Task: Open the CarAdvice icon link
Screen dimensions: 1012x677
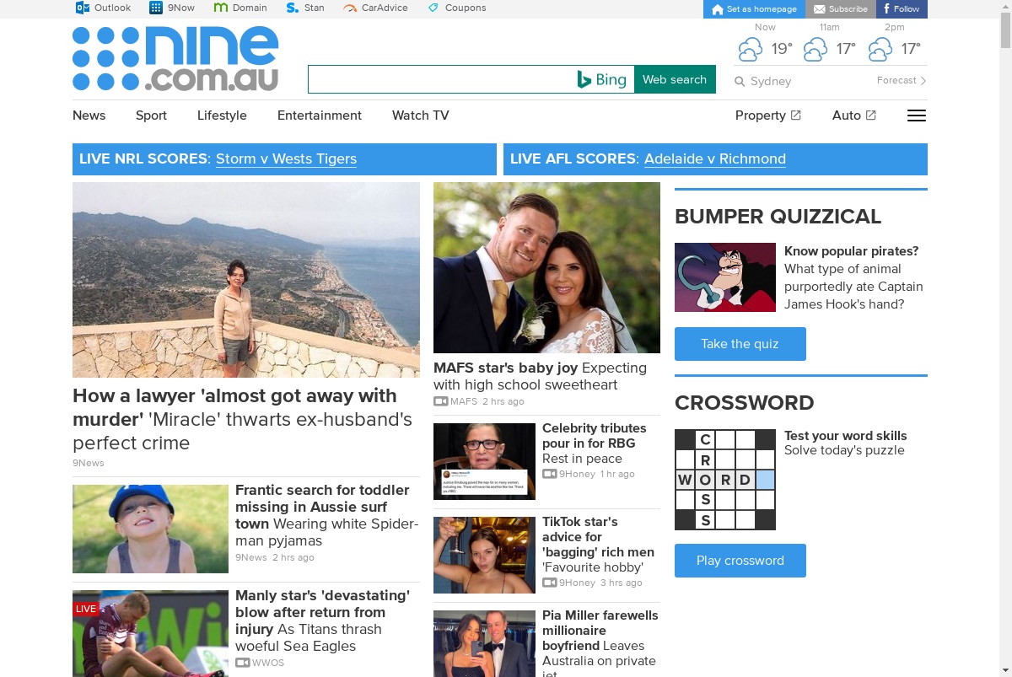Action: pyautogui.click(x=350, y=8)
